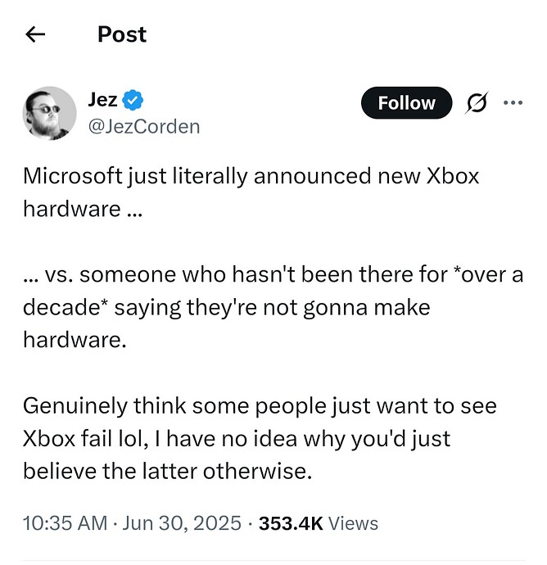
Task: Click the paragraph starting 'Microsoft just literally'
Action: [251, 192]
